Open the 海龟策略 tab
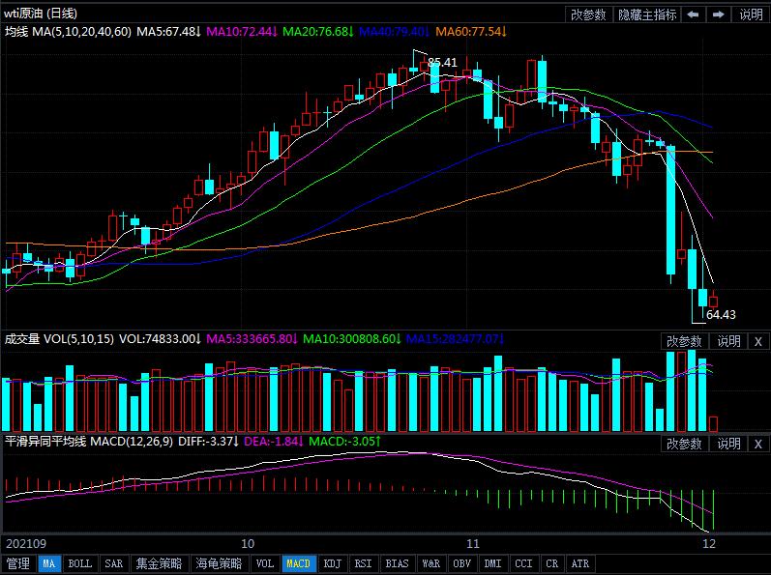771x575 pixels. (x=219, y=563)
